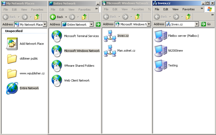Viewport: 216px width, 135px height.
Task: Click Back arrow in Microsoft Windows Network window
Action: coord(106,17)
